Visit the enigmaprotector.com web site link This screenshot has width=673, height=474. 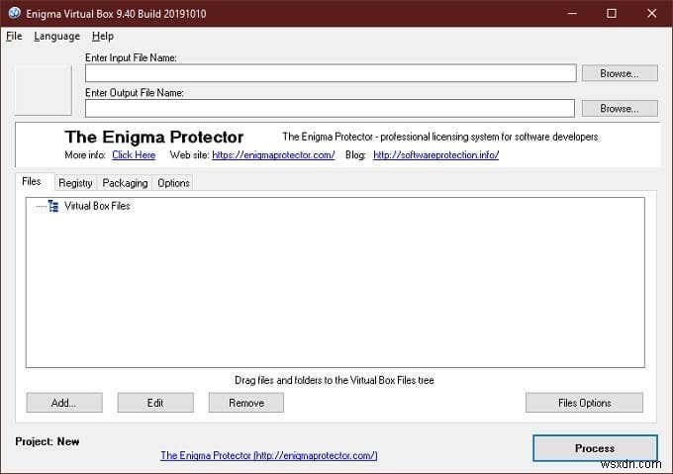273,154
